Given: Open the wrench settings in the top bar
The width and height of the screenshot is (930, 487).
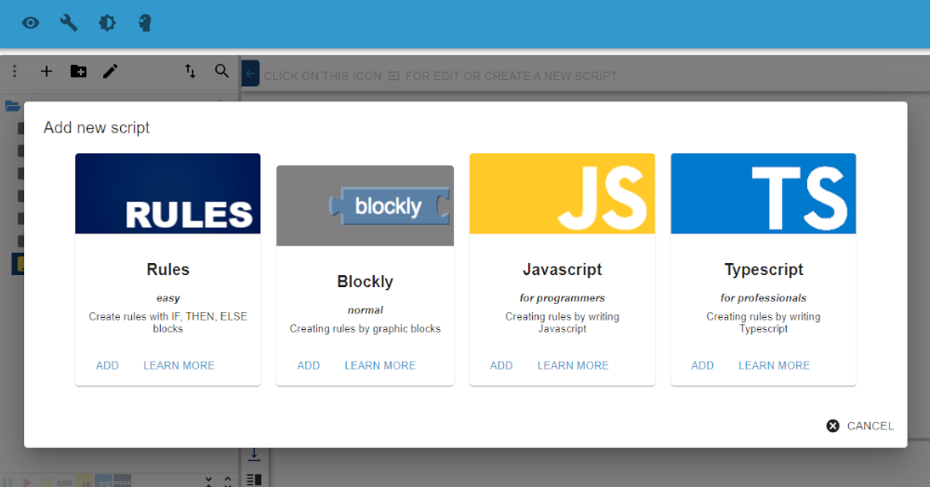Looking at the screenshot, I should pyautogui.click(x=69, y=23).
